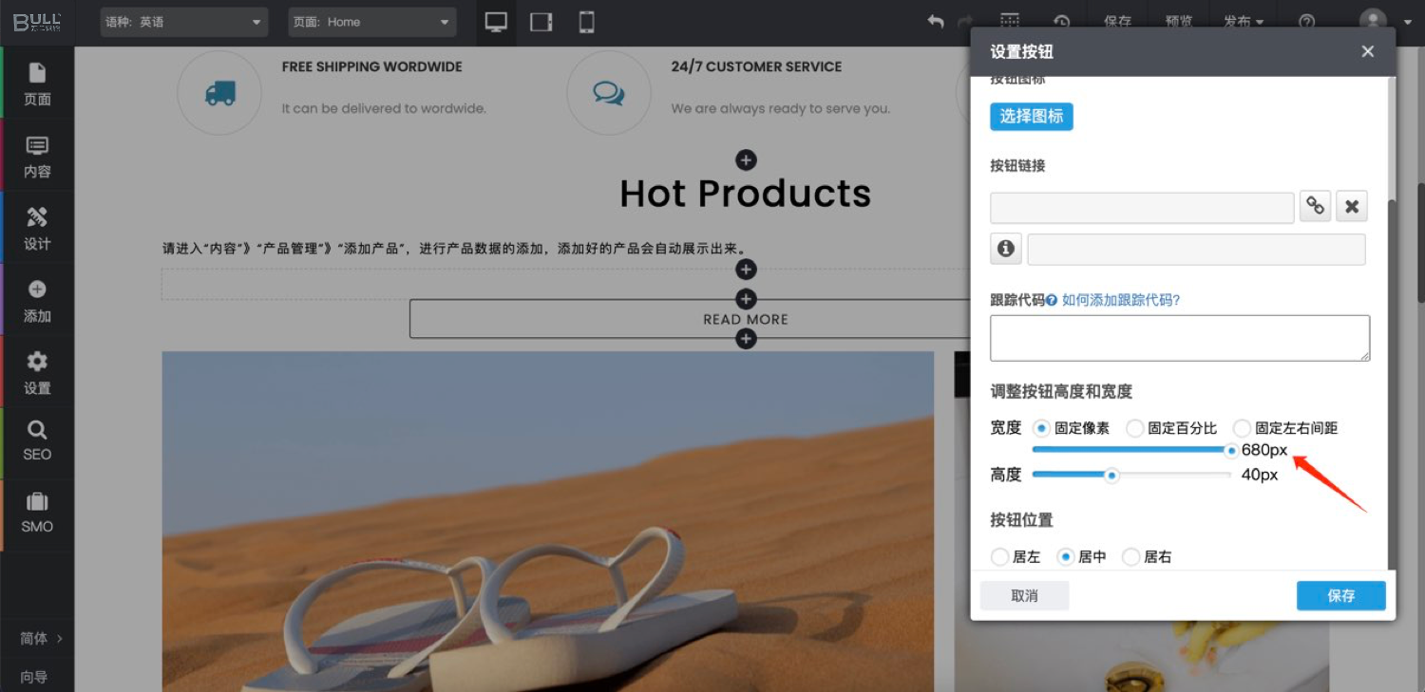1425x692 pixels.
Task: Expand the 发布 publish dropdown
Action: [1243, 22]
